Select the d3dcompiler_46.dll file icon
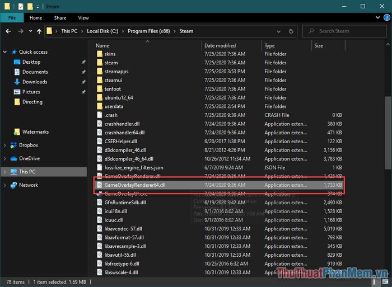The image size is (392, 287). coord(100,150)
